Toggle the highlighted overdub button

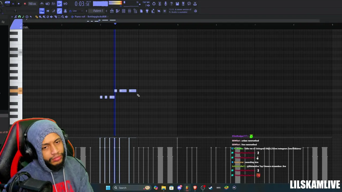(x=59, y=3)
